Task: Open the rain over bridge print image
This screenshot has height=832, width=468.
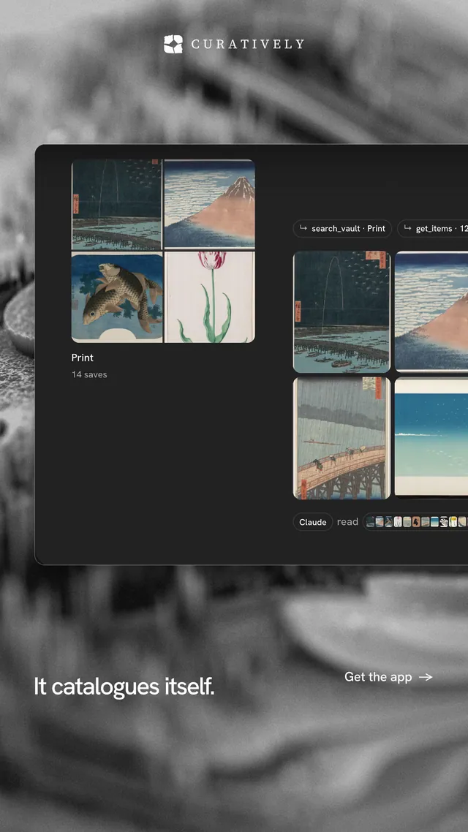Action: (x=341, y=438)
